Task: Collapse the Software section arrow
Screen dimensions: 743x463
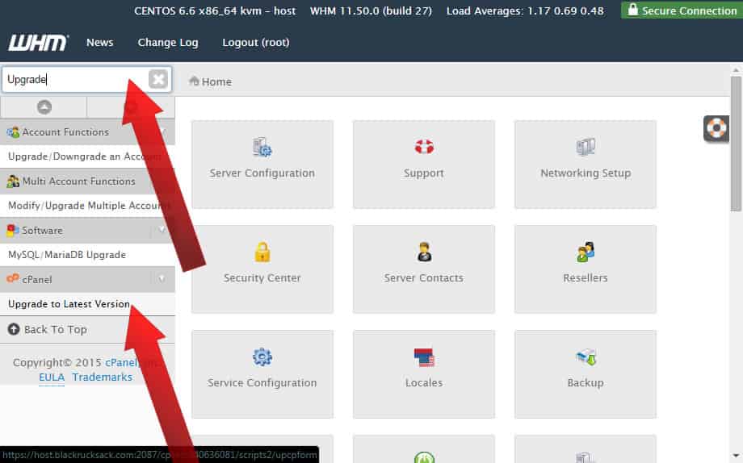Action: click(x=162, y=231)
